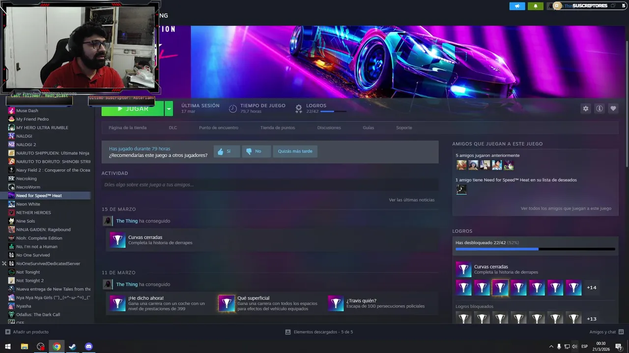Select NecroWorm in library list
The width and height of the screenshot is (629, 353).
point(28,187)
